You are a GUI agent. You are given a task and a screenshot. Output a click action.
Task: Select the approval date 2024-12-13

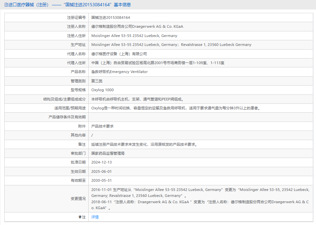point(102,162)
